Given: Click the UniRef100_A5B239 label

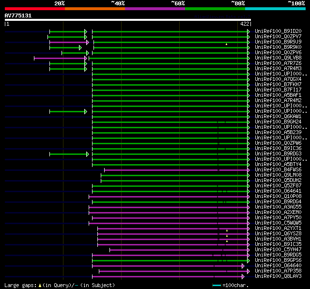Looking at the screenshot, I should (x=278, y=133).
